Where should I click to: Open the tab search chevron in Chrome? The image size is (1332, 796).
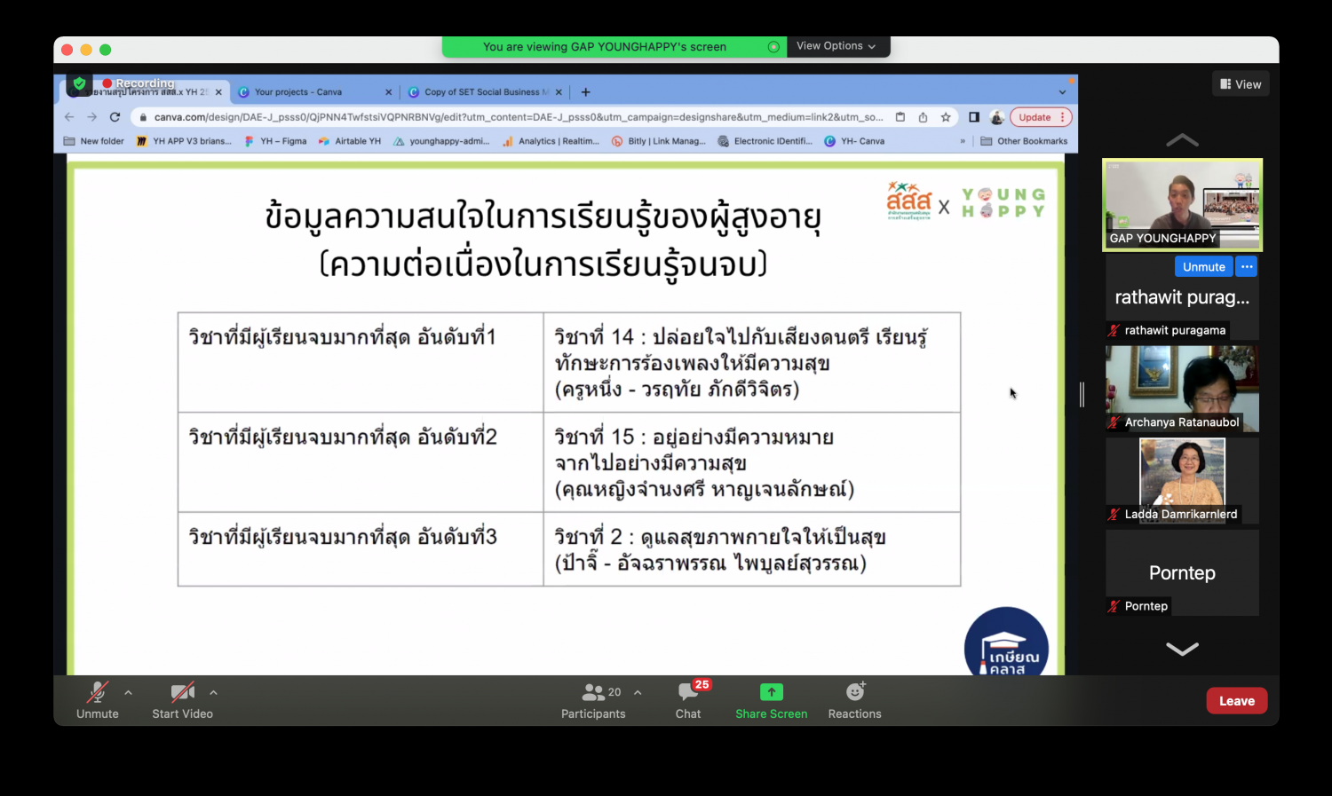1062,92
